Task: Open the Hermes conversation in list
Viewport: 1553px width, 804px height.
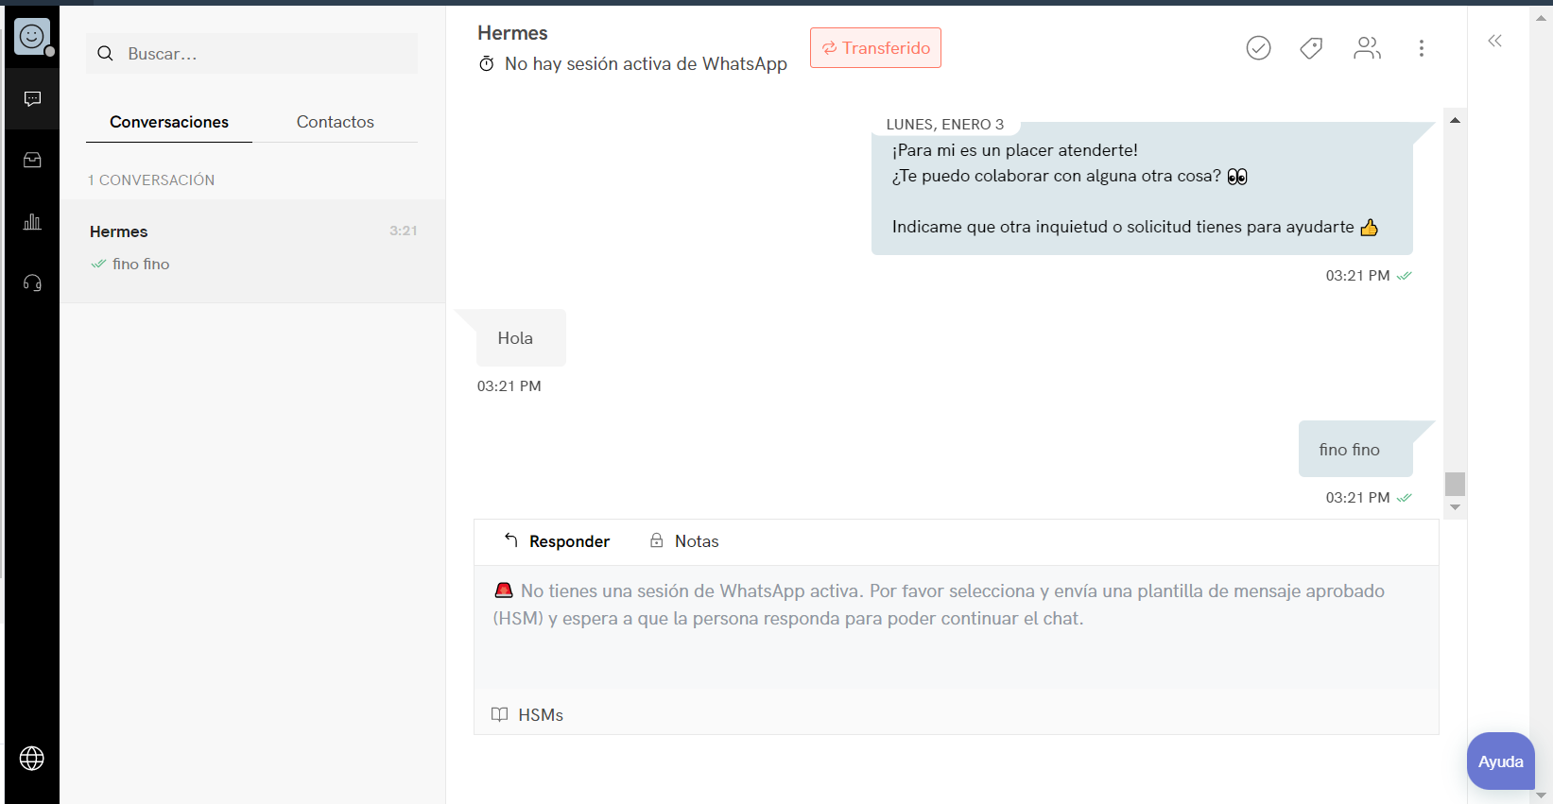Action: click(x=252, y=248)
